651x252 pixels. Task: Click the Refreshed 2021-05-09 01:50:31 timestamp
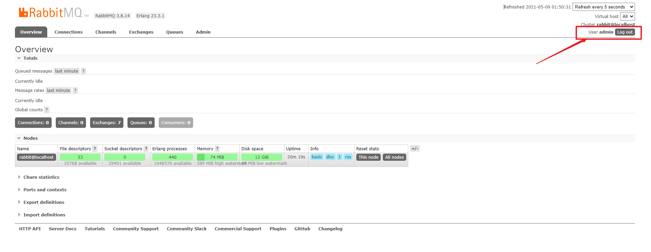537,7
